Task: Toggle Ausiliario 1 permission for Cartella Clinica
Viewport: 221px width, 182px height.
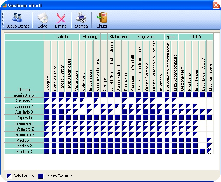Action: (x=54, y=101)
